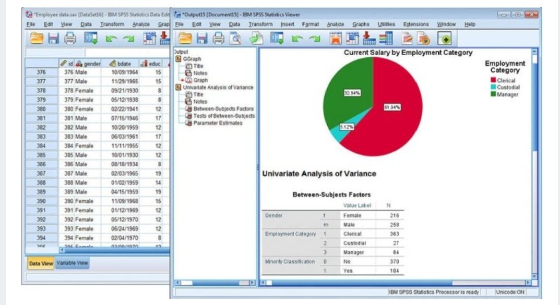Click red Clerical legend swatch
Image resolution: width=560 pixels, height=305 pixels.
click(493, 80)
